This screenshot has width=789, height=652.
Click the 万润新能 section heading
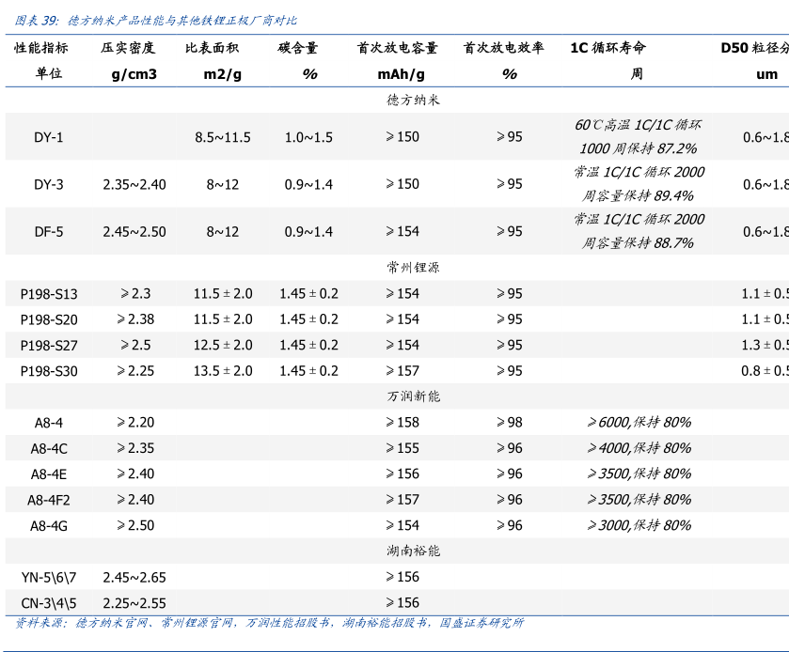click(x=413, y=396)
